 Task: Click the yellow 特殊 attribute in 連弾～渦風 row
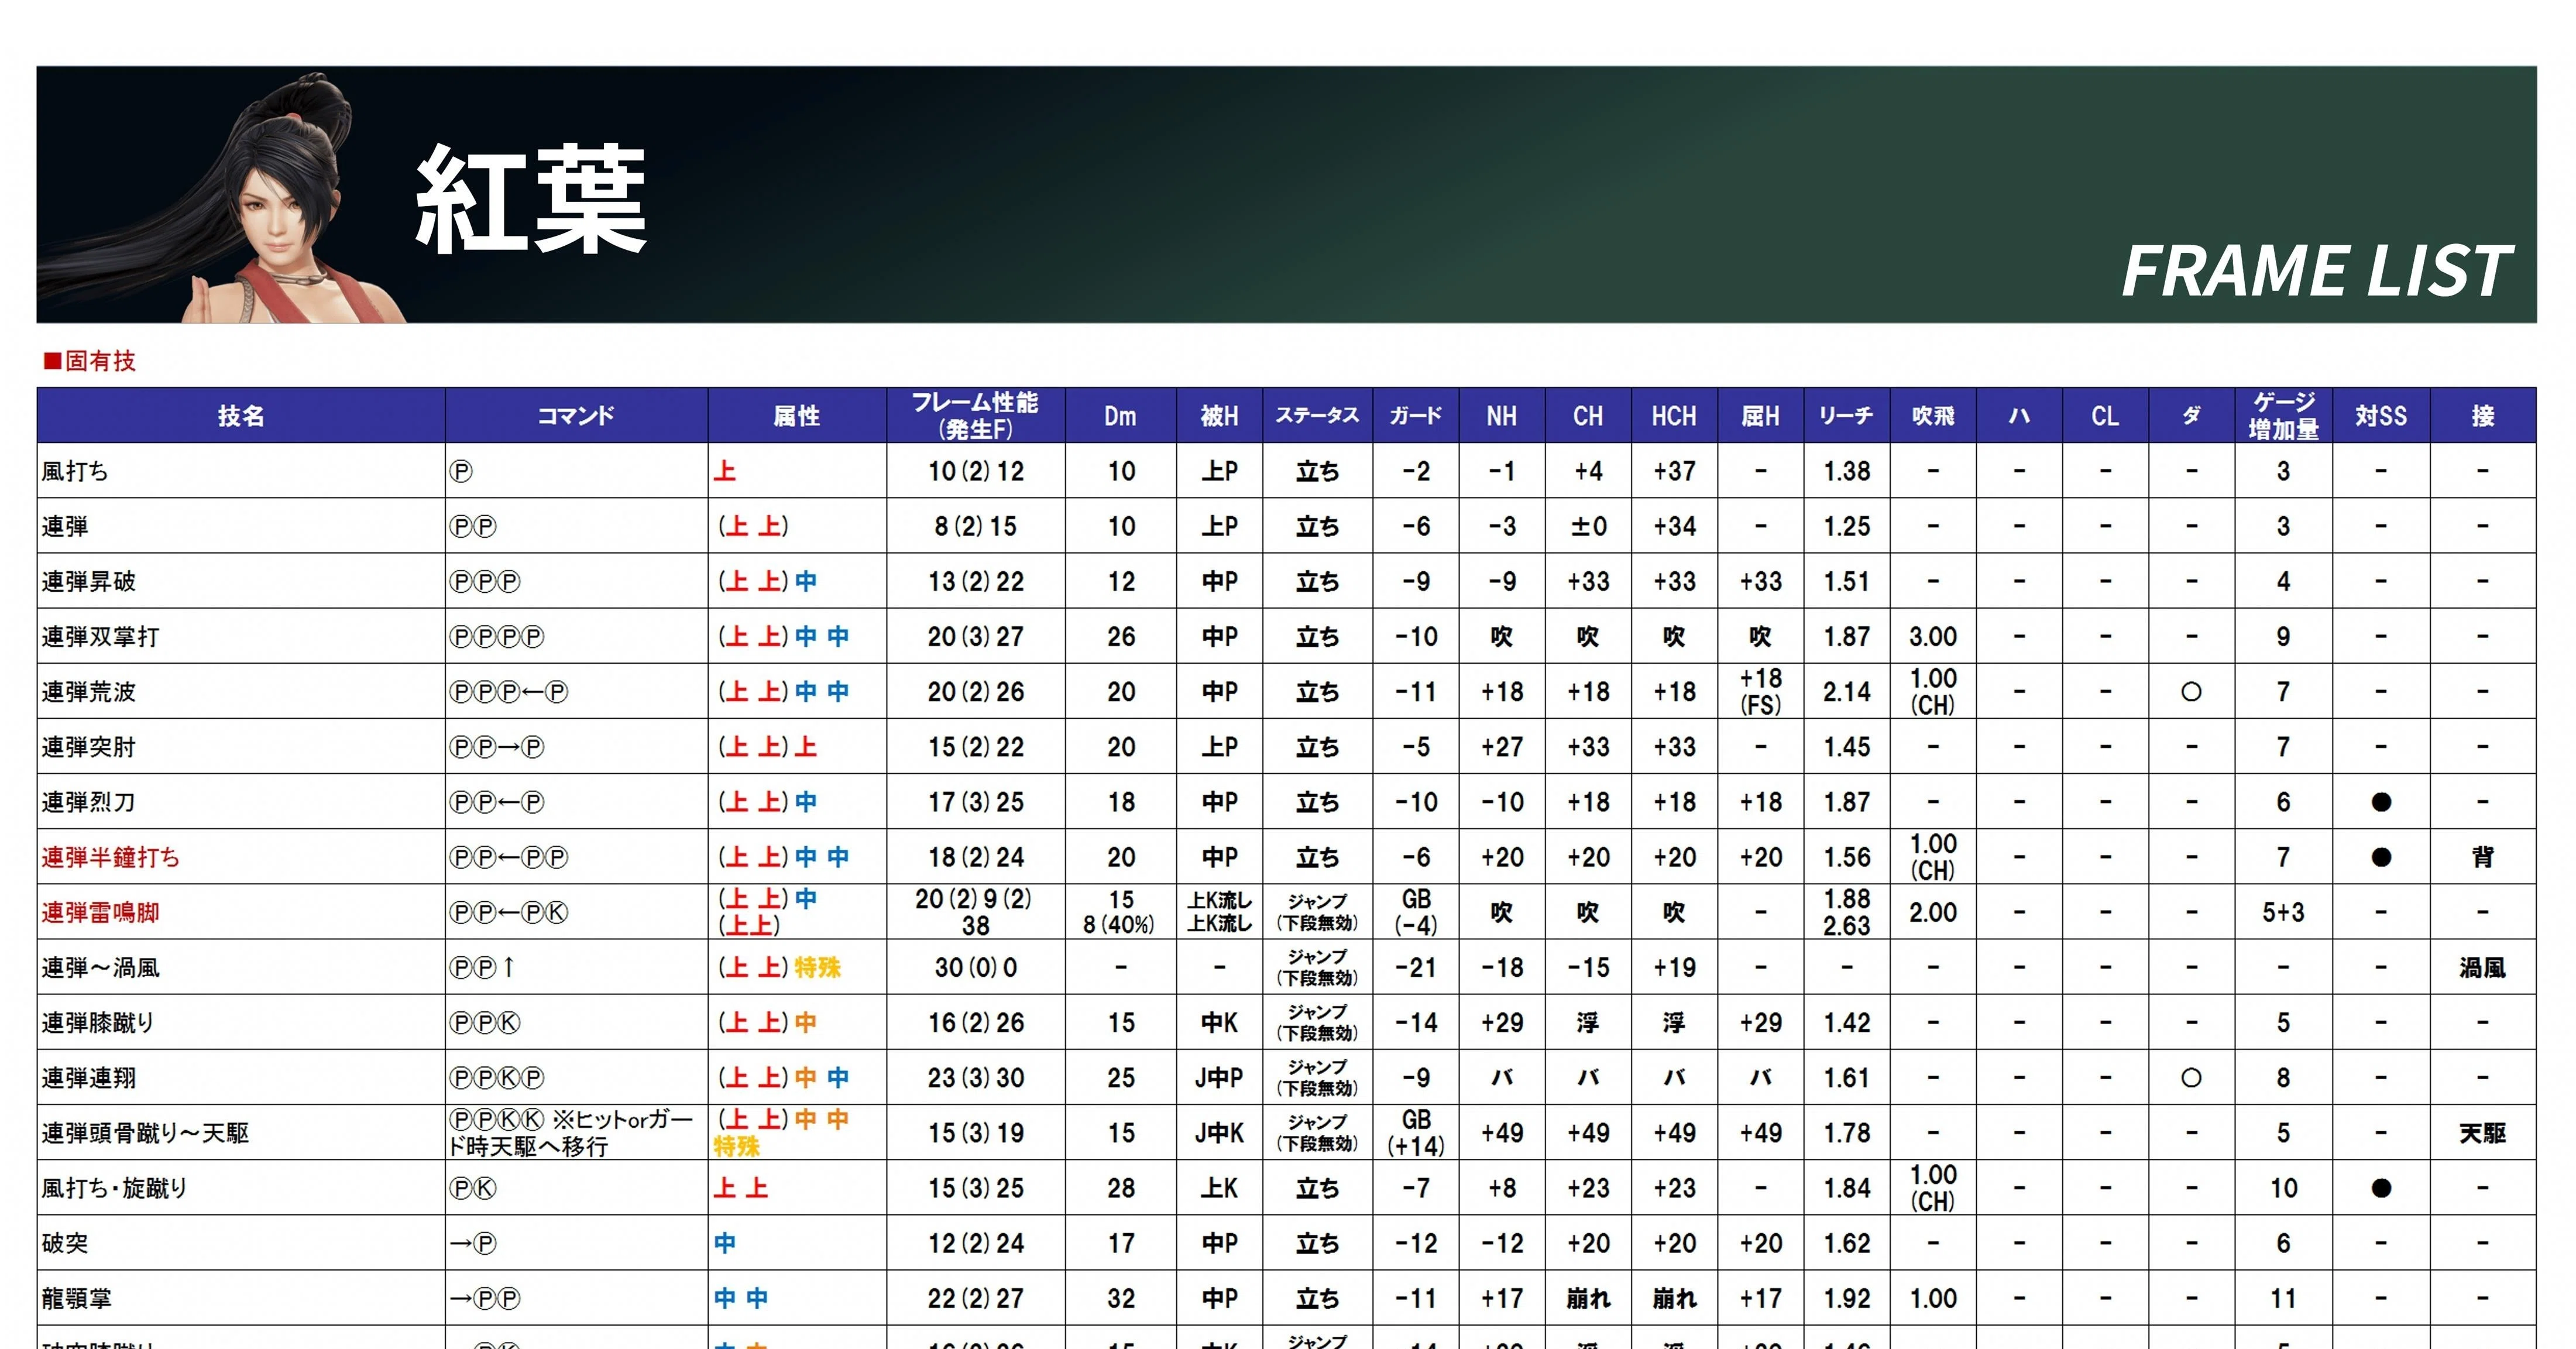click(x=817, y=967)
